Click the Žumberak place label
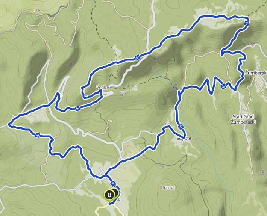 coord(256,73)
